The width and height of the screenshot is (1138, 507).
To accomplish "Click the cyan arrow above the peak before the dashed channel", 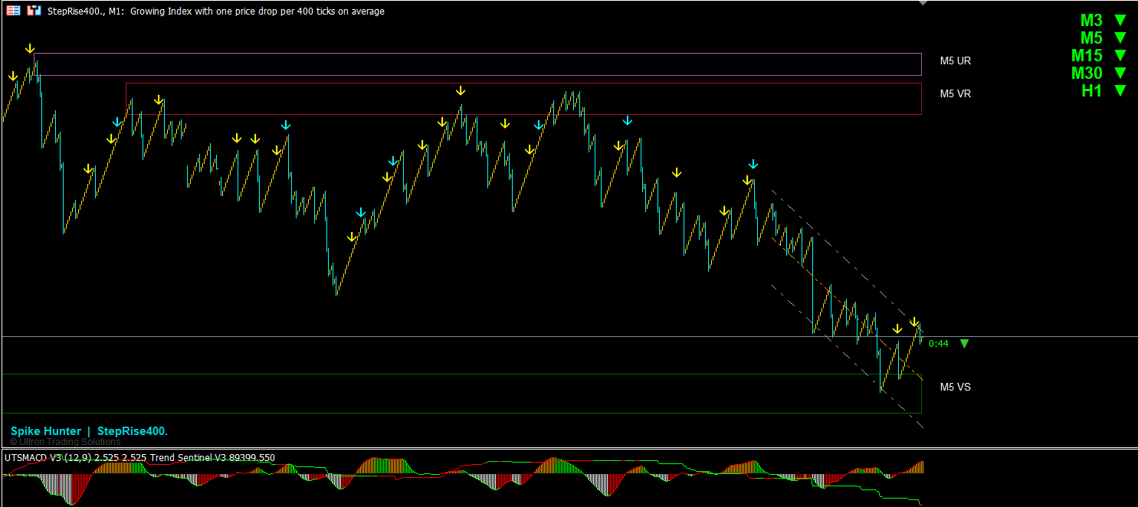I will (x=753, y=164).
